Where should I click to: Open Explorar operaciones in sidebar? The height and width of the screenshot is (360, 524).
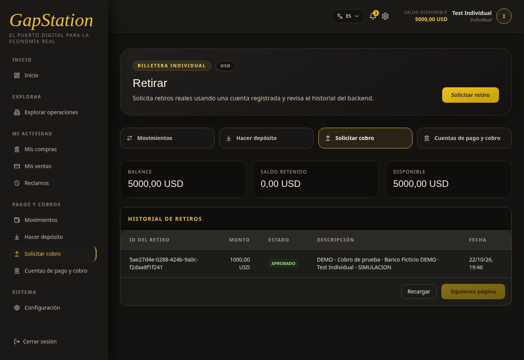click(51, 112)
